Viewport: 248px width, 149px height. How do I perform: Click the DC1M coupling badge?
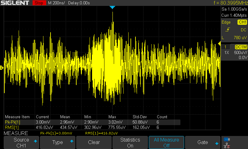point(241,47)
